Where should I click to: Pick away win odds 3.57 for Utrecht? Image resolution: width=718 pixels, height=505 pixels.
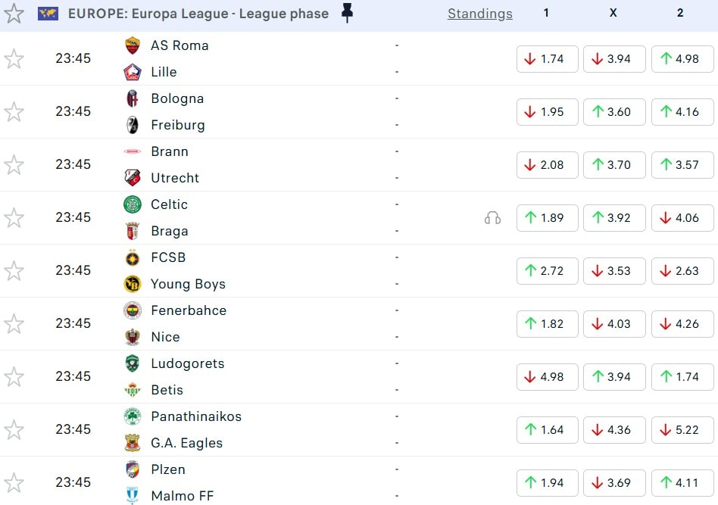pyautogui.click(x=682, y=165)
